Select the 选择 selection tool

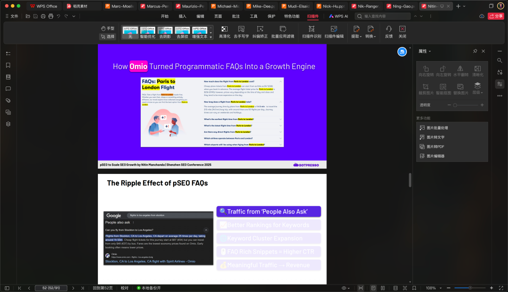pyautogui.click(x=108, y=37)
